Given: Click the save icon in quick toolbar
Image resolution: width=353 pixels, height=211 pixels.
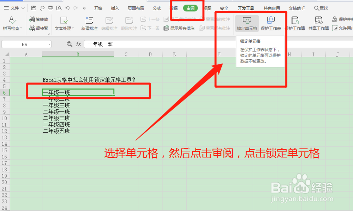Looking at the screenshot, I should click(x=34, y=8).
